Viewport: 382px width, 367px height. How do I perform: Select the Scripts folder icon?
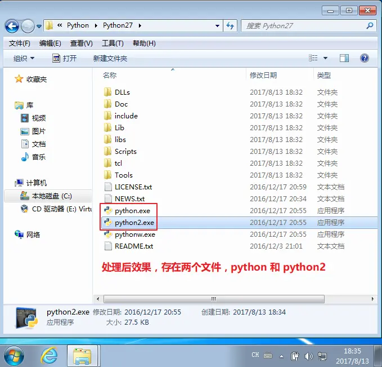pyautogui.click(x=107, y=152)
